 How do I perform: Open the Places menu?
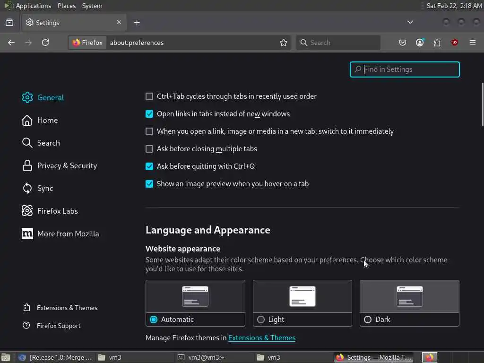66,6
